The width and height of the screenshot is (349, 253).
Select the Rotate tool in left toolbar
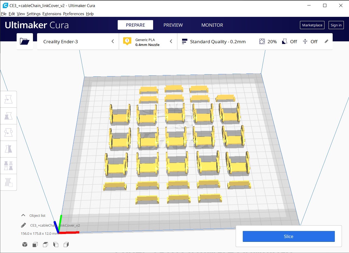click(8, 133)
